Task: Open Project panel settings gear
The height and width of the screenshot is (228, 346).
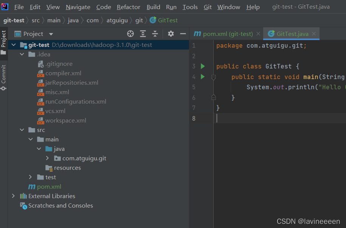Action: pyautogui.click(x=171, y=34)
